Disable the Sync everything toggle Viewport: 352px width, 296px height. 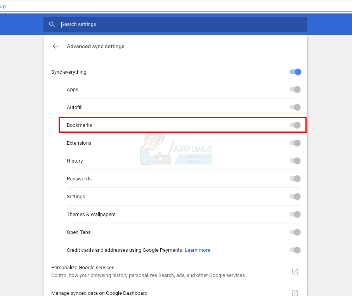click(295, 72)
